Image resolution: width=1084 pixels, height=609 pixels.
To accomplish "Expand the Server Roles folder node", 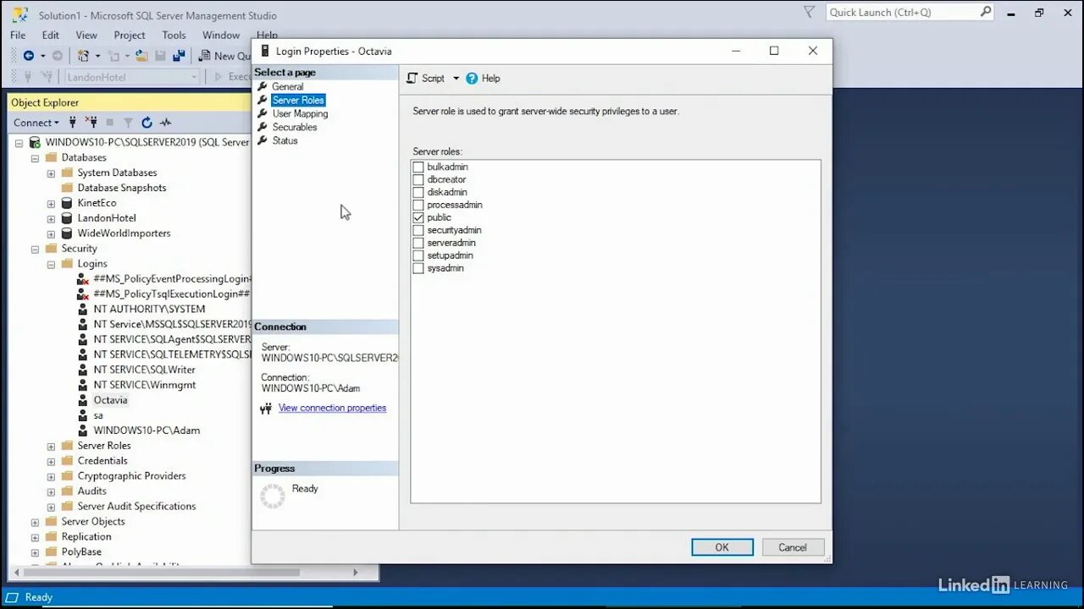I will [51, 446].
